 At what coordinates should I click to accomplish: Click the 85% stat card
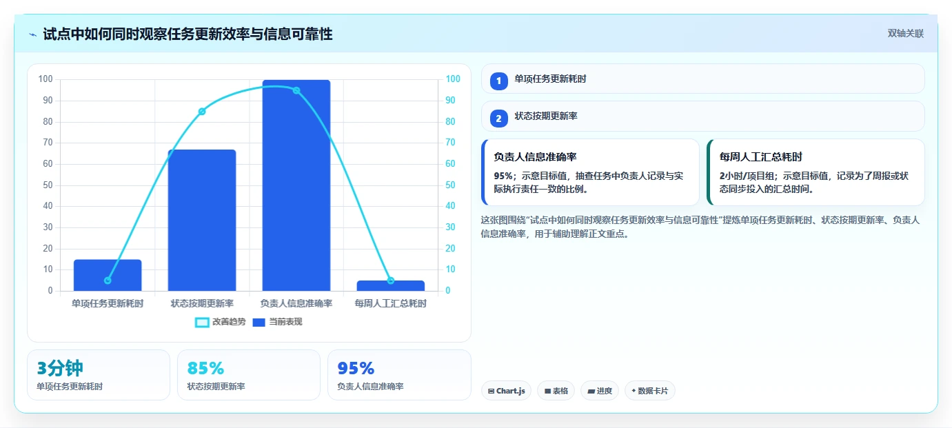[249, 375]
